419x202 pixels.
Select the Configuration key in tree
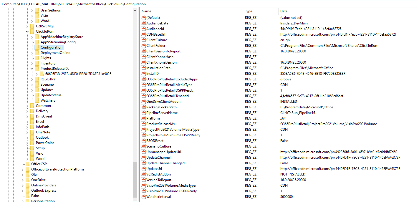[52, 47]
